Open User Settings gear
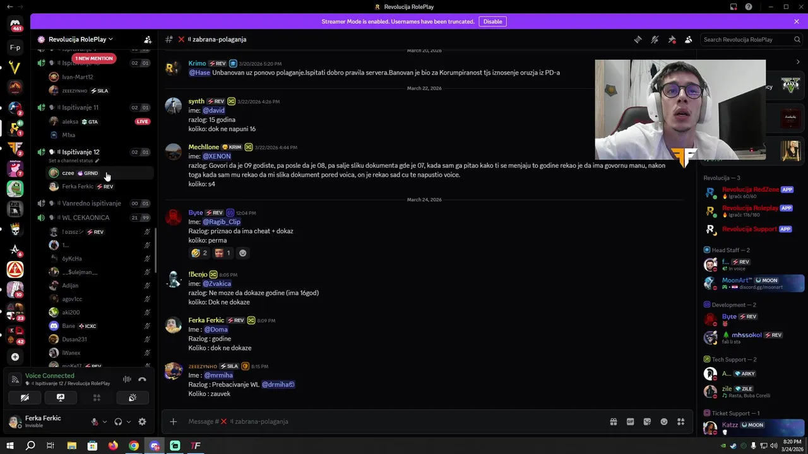 (x=142, y=422)
